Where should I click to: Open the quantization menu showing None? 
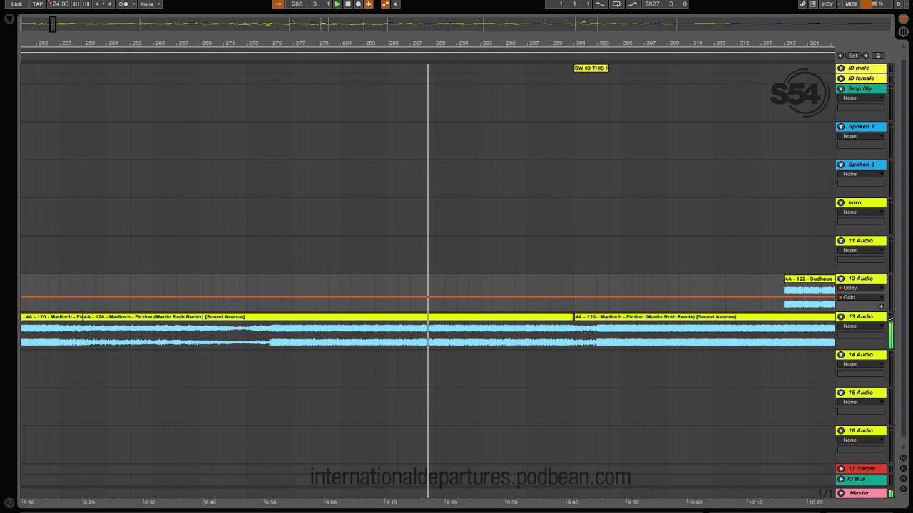coord(149,4)
